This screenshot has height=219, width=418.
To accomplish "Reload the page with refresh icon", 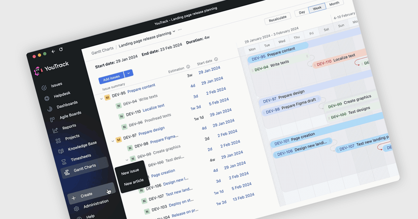I will pyautogui.click(x=61, y=49).
